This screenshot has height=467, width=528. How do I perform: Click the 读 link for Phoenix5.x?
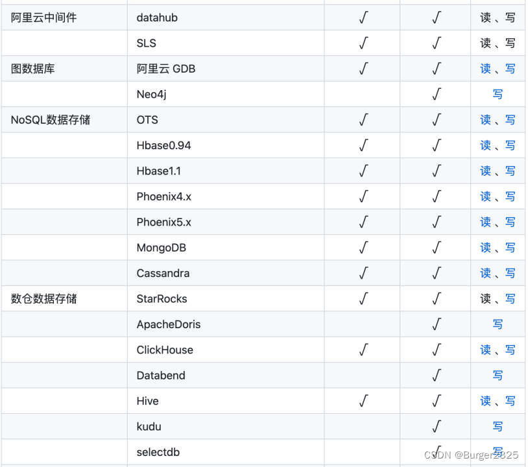tap(485, 222)
